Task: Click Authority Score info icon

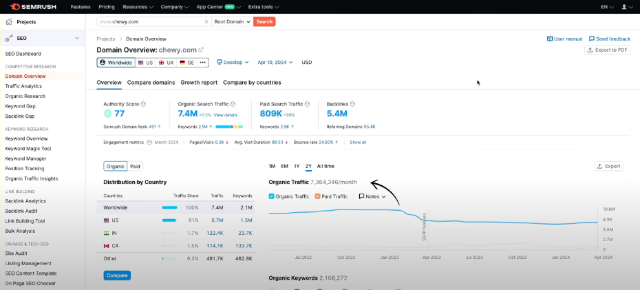Action: pyautogui.click(x=143, y=104)
